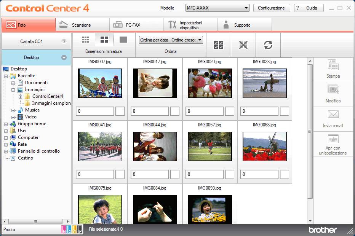Click the vertical scrollbar thumb in the thumbnail area
Image resolution: width=355 pixels, height=236 pixels.
pos(310,131)
